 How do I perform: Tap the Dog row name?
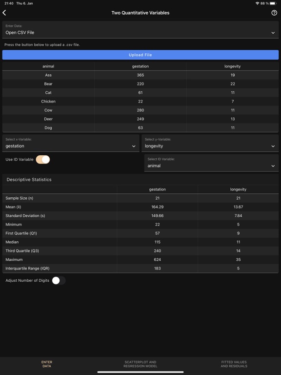pyautogui.click(x=48, y=128)
